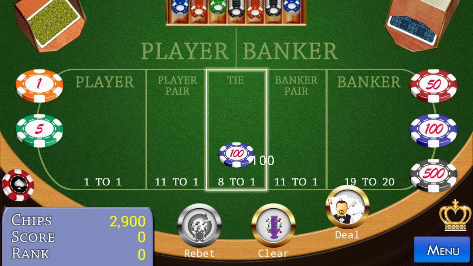Bet on the Banker Pair section
The width and height of the screenshot is (473, 266).
click(x=296, y=129)
